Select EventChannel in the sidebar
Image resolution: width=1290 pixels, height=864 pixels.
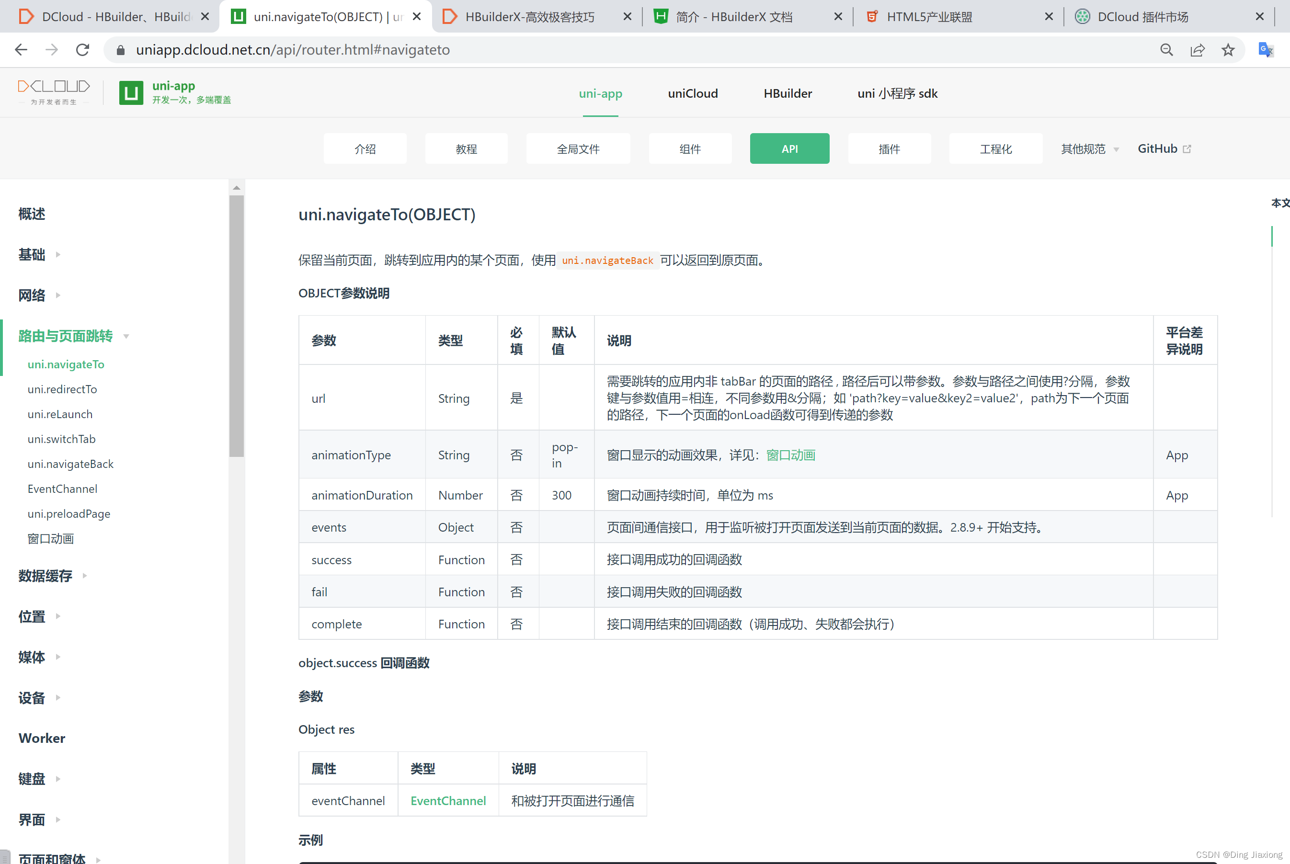pyautogui.click(x=62, y=489)
